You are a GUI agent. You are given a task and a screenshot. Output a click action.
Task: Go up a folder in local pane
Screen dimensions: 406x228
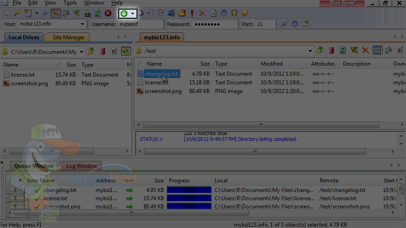91,51
